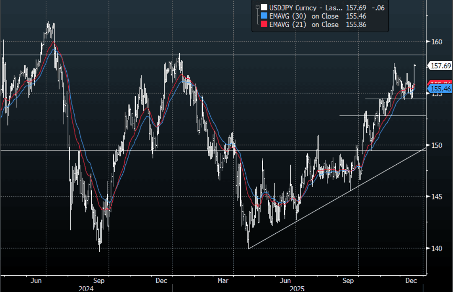Select the USDJPY Curncy legend label
Image resolution: width=453 pixels, height=292 pixels.
pyautogui.click(x=306, y=7)
